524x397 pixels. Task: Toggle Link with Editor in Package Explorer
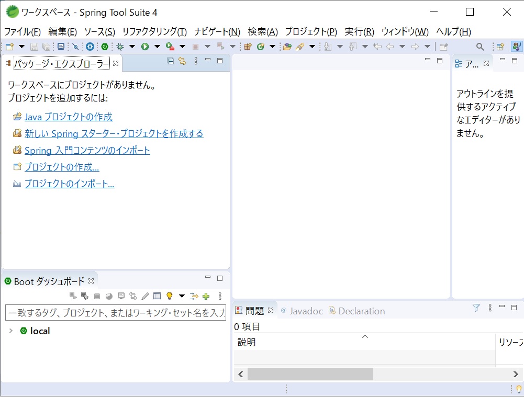coord(182,61)
